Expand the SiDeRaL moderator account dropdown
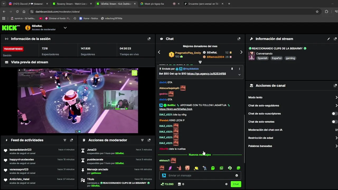338x190 pixels. [x=65, y=28]
